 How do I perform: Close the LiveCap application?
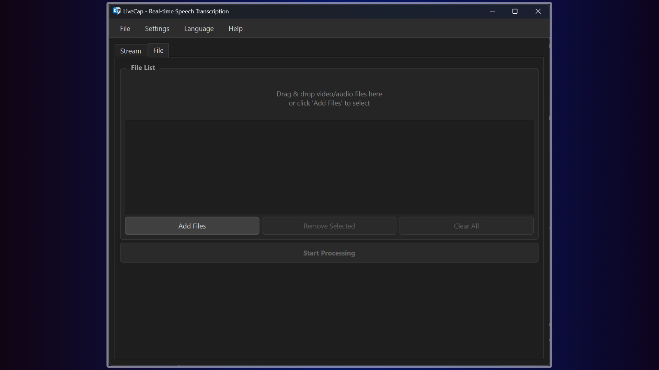[x=537, y=11]
